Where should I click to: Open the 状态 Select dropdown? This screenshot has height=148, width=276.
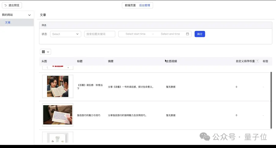(x=65, y=34)
